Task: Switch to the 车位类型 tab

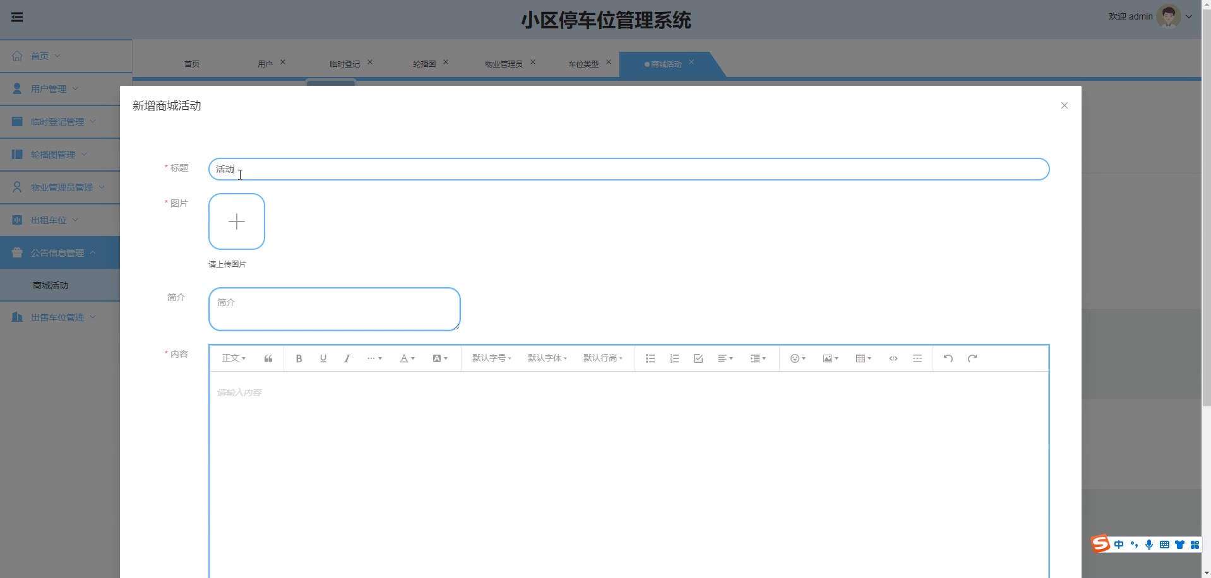Action: (583, 64)
